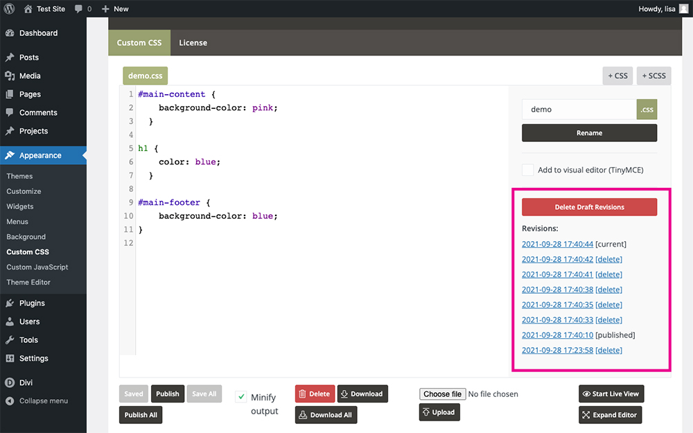Delete the 17:23:58 revision
Image resolution: width=693 pixels, height=433 pixels.
(x=608, y=351)
